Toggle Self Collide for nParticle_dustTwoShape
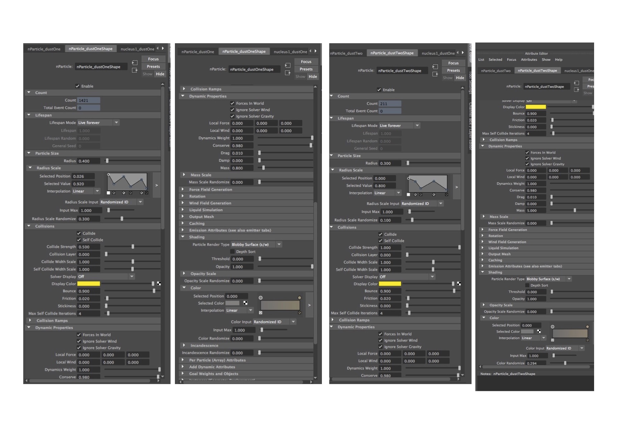627x443 pixels. pyautogui.click(x=381, y=241)
